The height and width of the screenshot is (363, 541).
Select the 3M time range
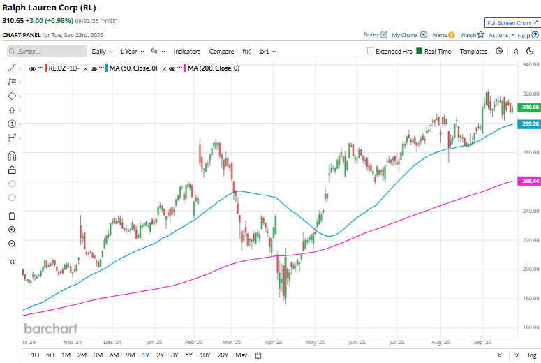[x=98, y=355]
